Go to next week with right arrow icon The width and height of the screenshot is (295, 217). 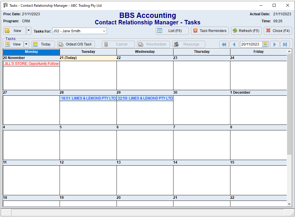pyautogui.click(x=274, y=44)
